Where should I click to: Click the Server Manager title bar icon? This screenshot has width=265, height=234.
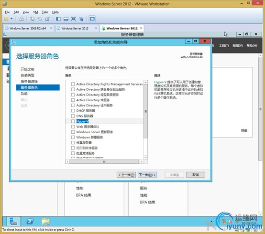[5, 34]
